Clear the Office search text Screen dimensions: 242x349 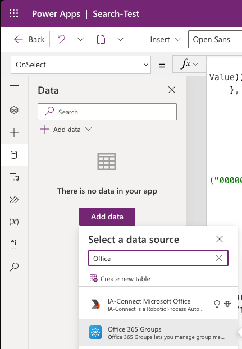219,258
